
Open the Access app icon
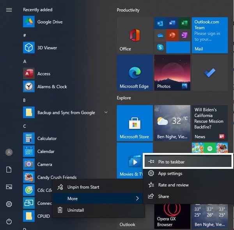tap(29, 74)
